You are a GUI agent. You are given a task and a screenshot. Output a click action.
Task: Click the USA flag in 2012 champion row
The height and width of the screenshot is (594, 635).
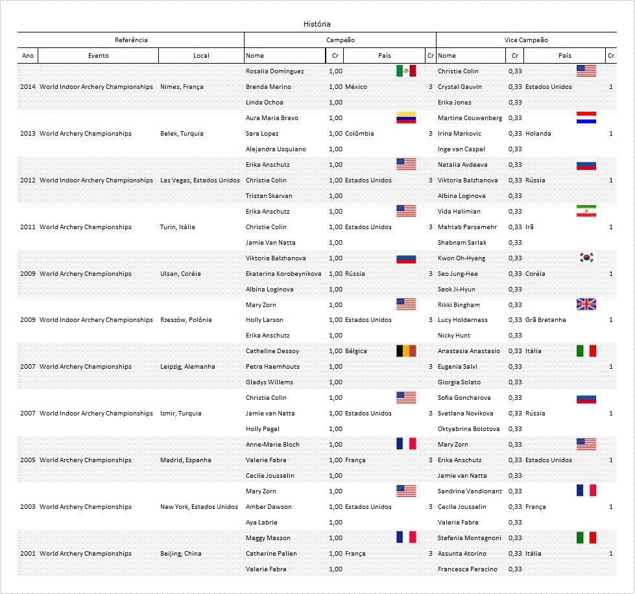[x=406, y=164]
